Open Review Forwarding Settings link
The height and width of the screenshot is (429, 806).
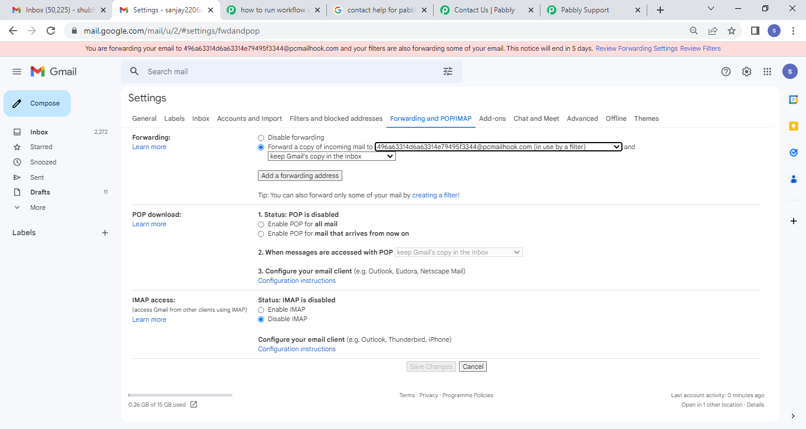[637, 48]
